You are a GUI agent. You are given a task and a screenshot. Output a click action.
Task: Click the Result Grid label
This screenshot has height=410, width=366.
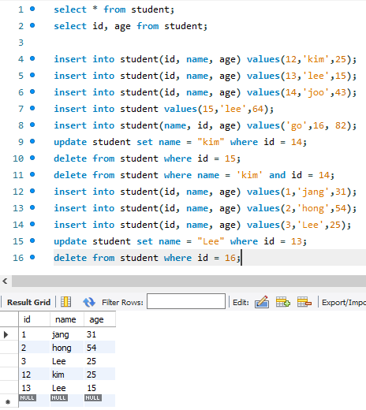28,302
